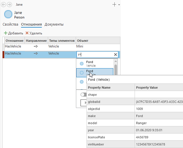Click Удалить to delete the relationship

coord(34,33)
